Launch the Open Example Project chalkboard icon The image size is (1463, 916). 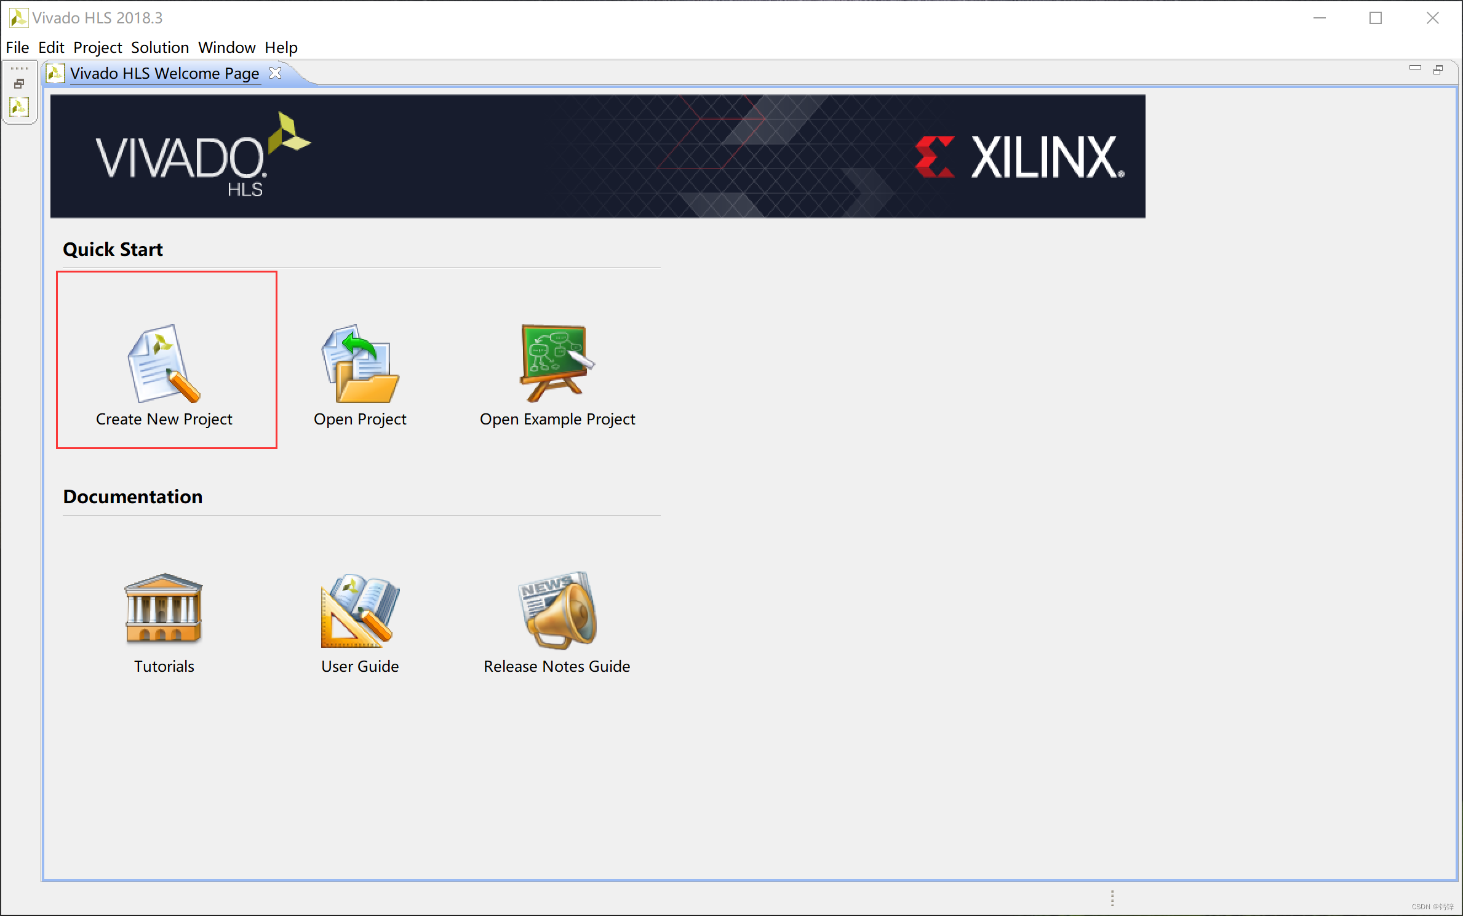click(x=557, y=363)
